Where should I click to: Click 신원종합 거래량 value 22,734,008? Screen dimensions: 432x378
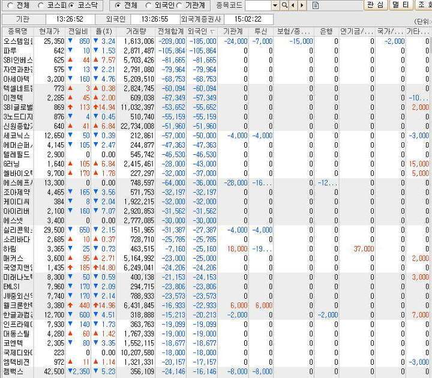tap(137, 126)
